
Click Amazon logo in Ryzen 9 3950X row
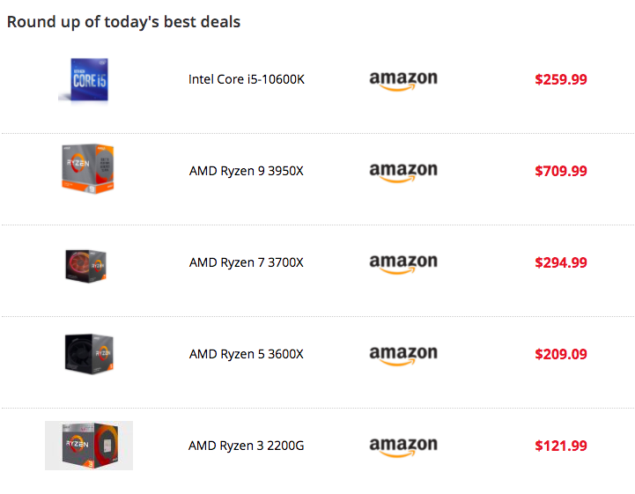(x=403, y=172)
